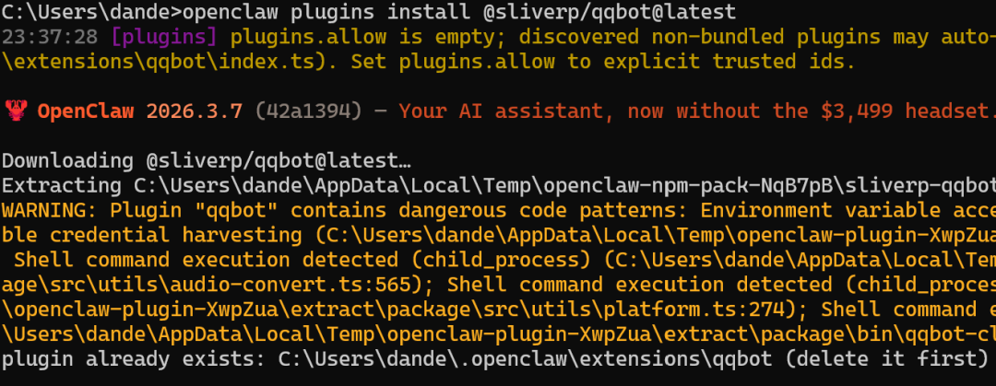This screenshot has height=386, width=996.
Task: Click the prompt path 'C:\Users\dande>'
Action: point(92,11)
